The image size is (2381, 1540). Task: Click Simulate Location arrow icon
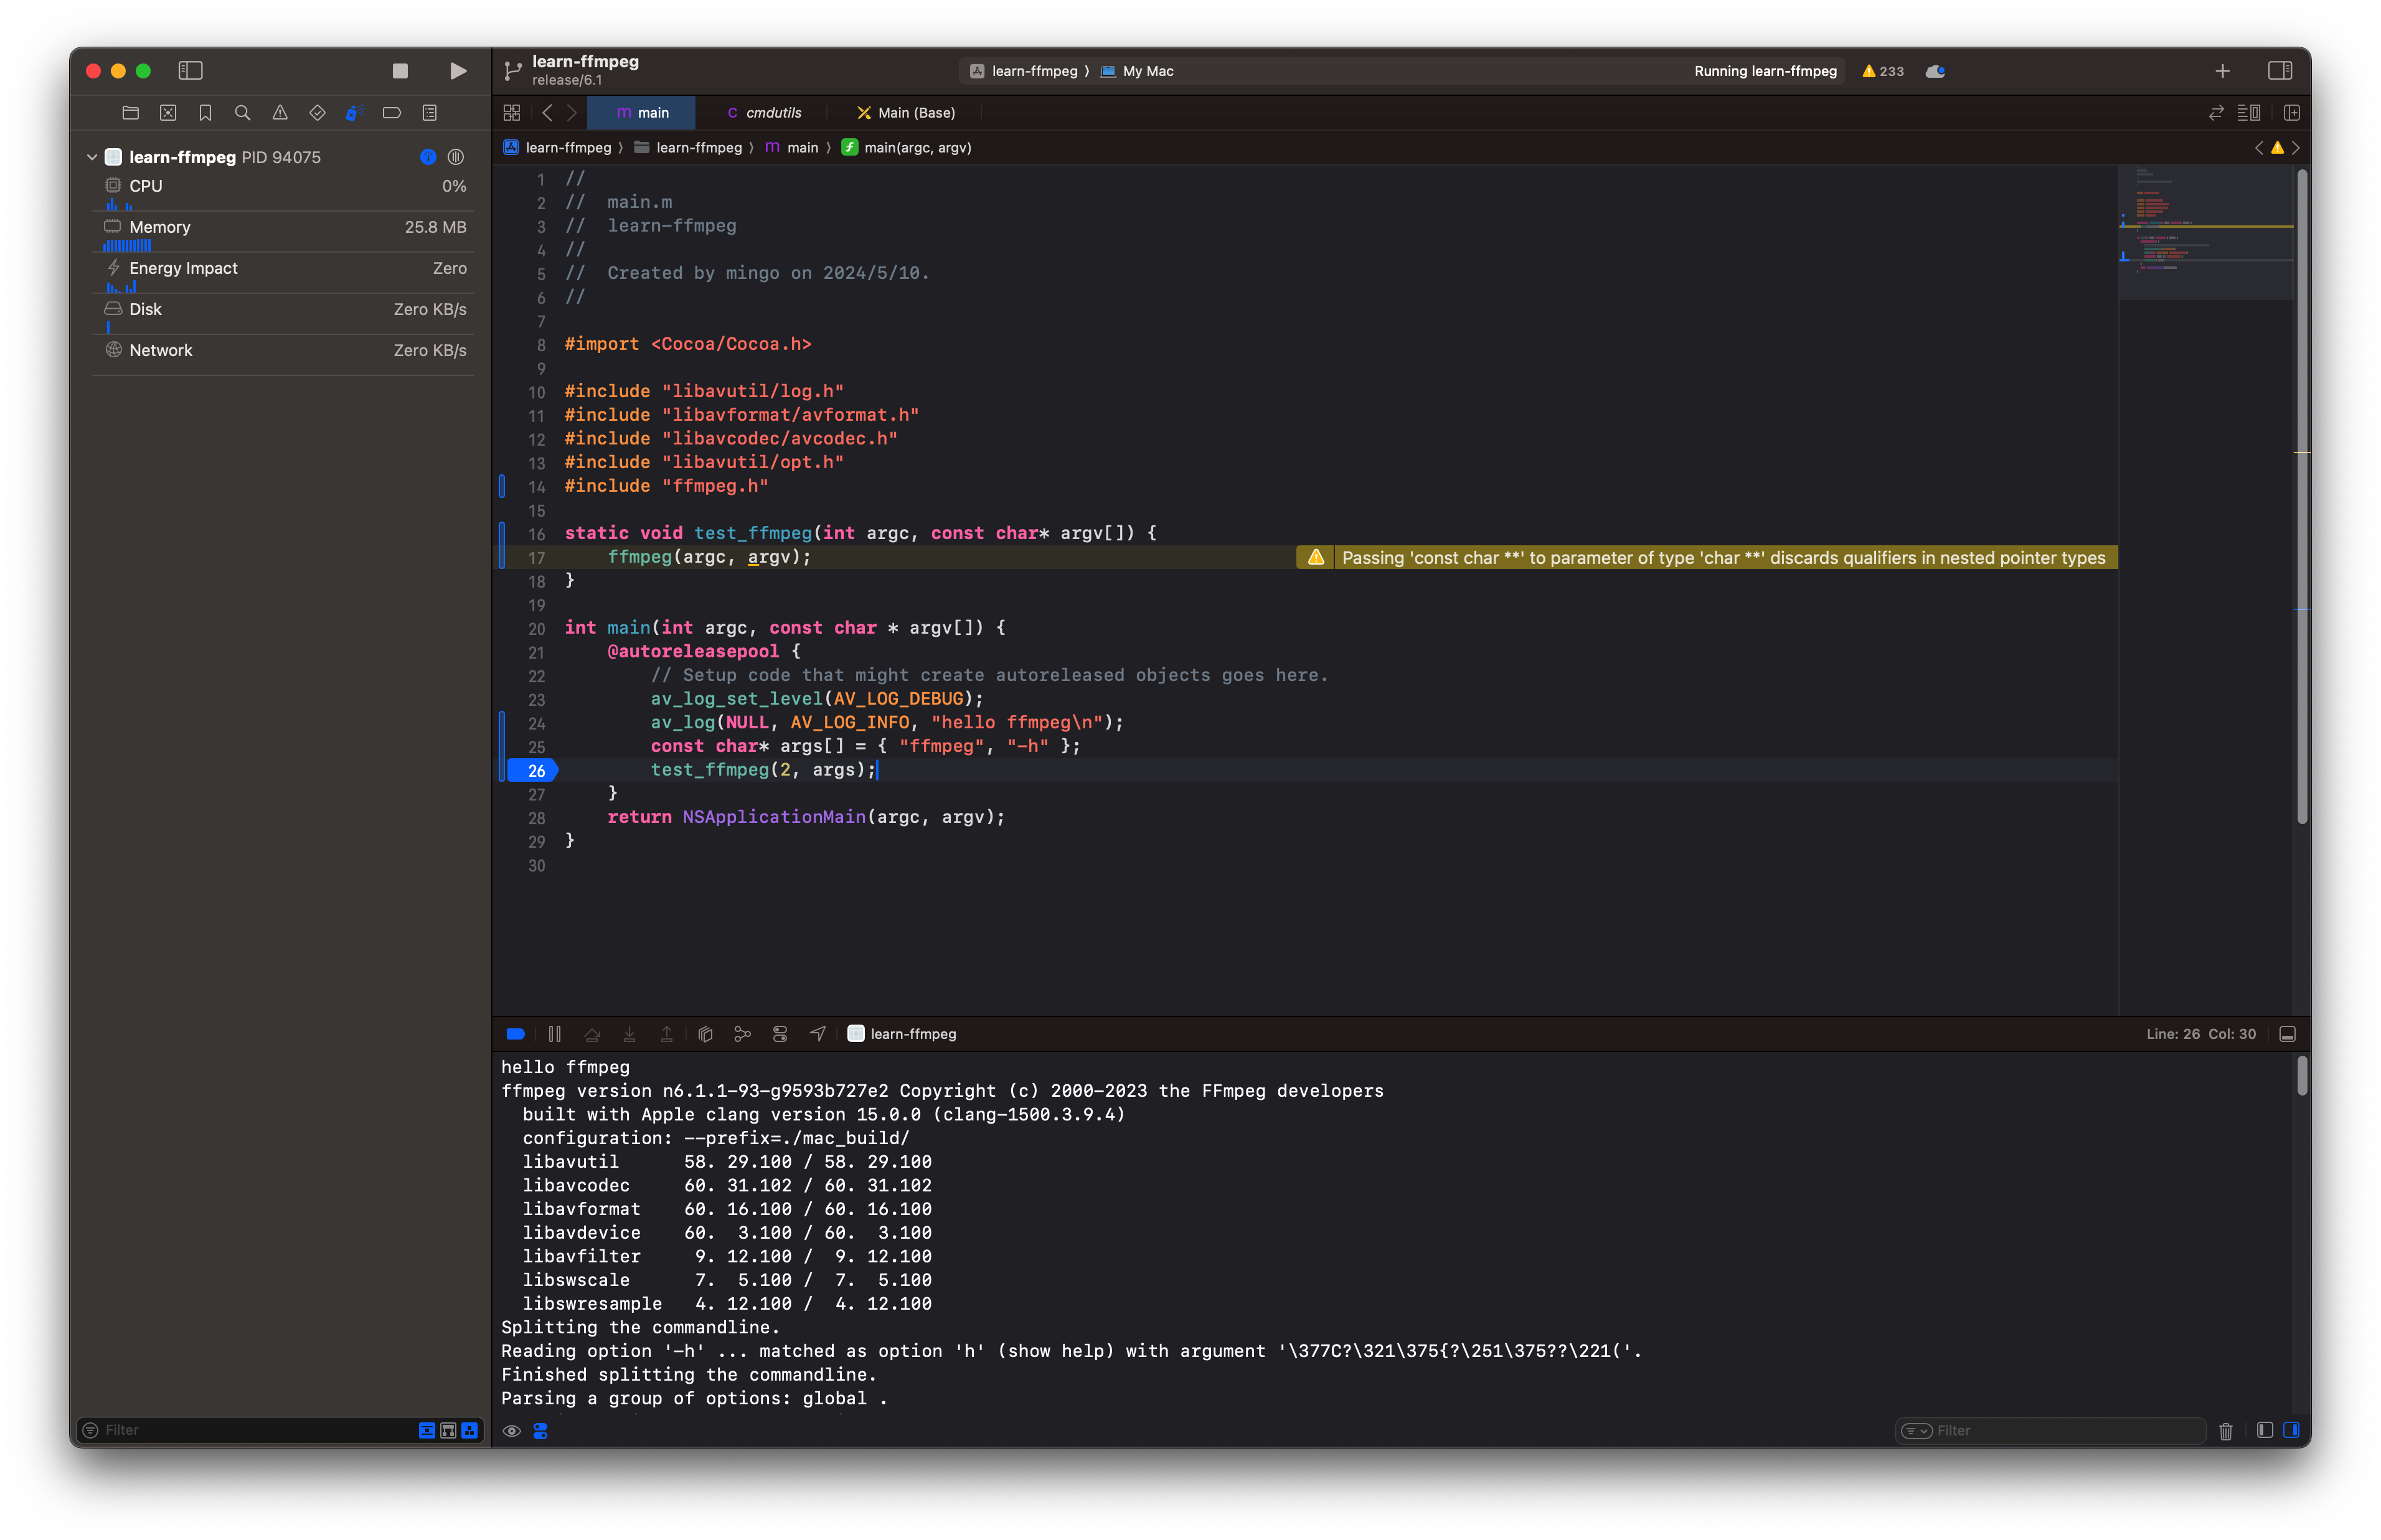click(818, 1034)
